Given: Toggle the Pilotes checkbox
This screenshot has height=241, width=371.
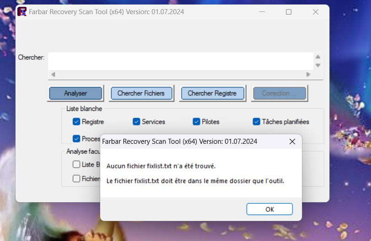Looking at the screenshot, I should [196, 121].
